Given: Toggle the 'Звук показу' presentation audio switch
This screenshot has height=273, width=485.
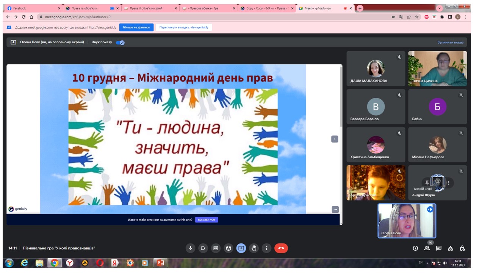Looking at the screenshot, I should tap(120, 42).
